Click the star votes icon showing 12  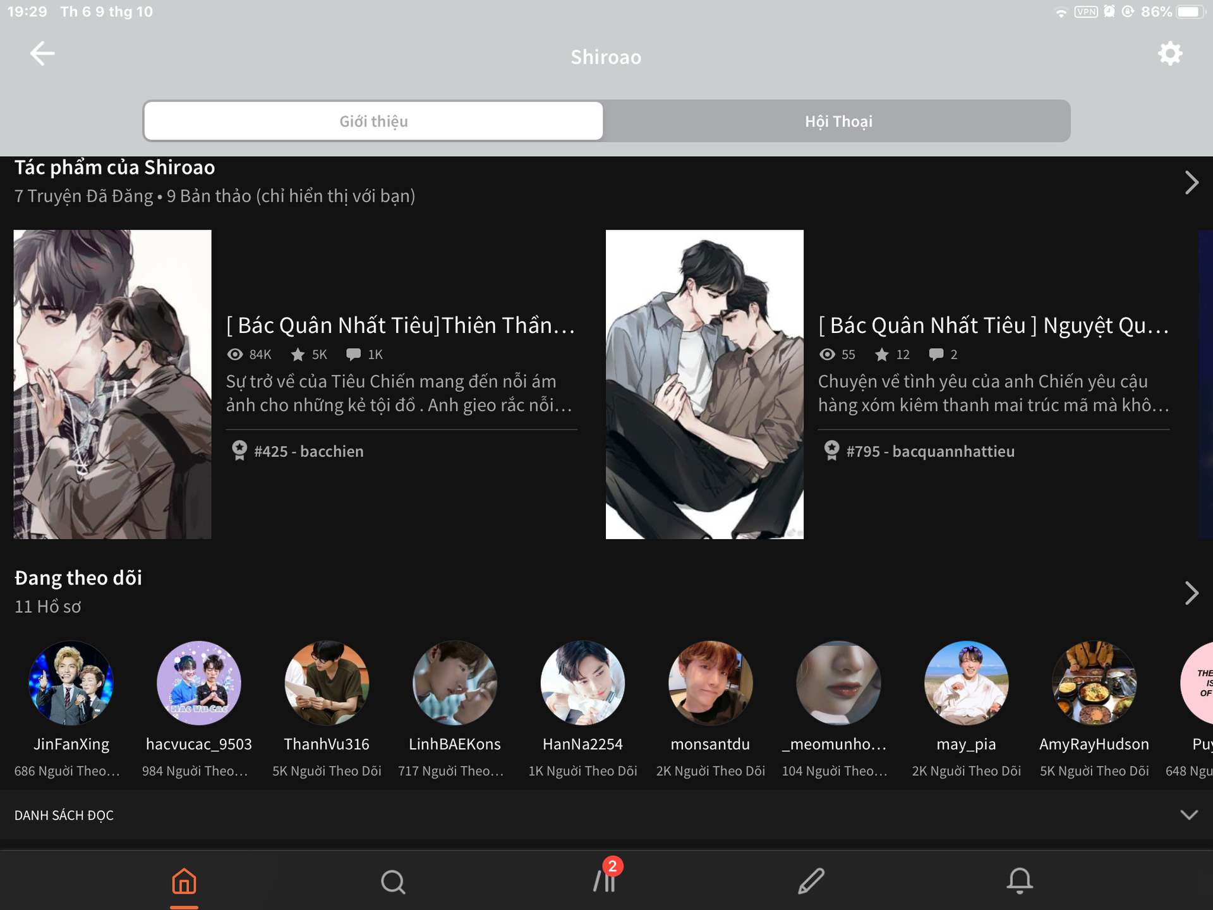[x=882, y=355]
